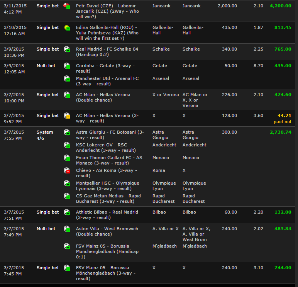The image size is (298, 287).
Task: Click the 3/7/2015 7:55 PM date cell
Action: tap(14, 135)
